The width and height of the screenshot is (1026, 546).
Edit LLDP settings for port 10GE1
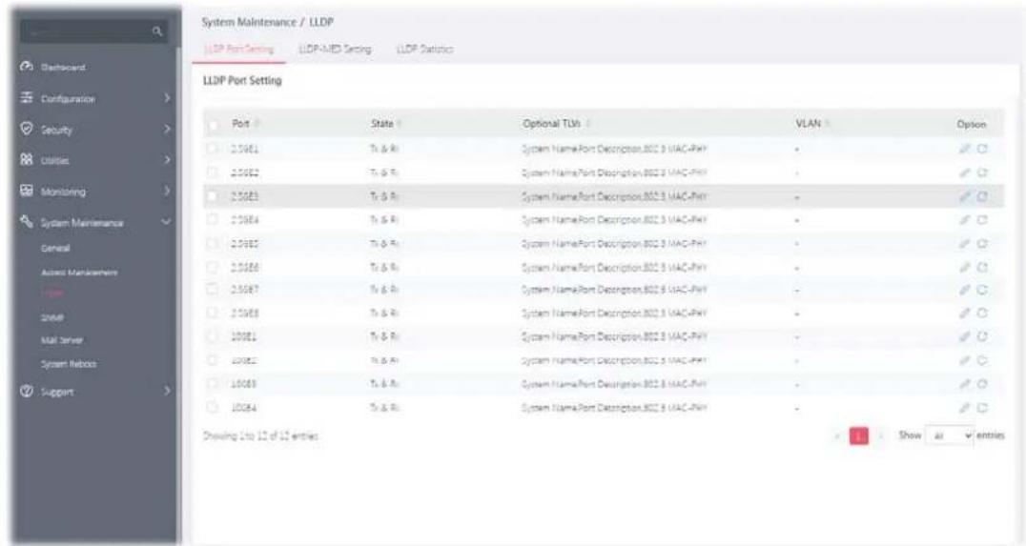[964, 336]
